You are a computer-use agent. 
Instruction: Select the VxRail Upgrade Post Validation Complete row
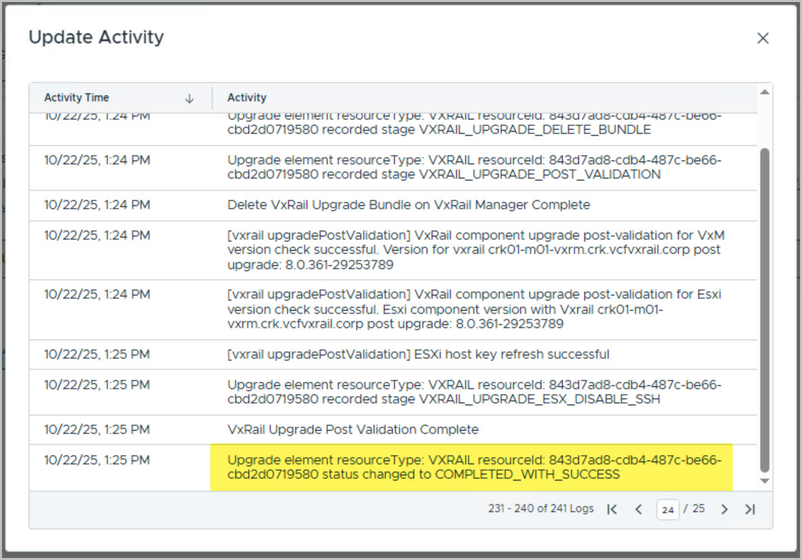(x=353, y=430)
